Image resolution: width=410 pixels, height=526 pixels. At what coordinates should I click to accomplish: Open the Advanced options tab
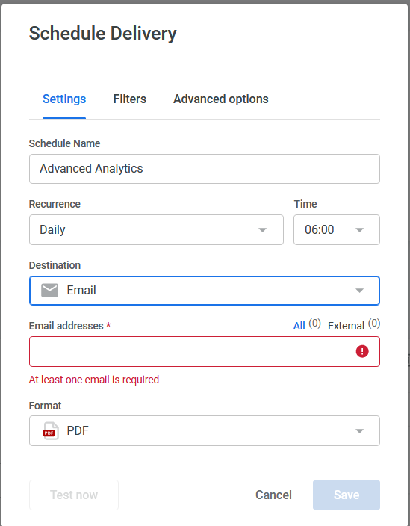click(220, 99)
